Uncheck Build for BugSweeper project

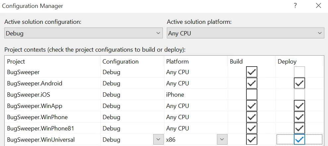252,72
